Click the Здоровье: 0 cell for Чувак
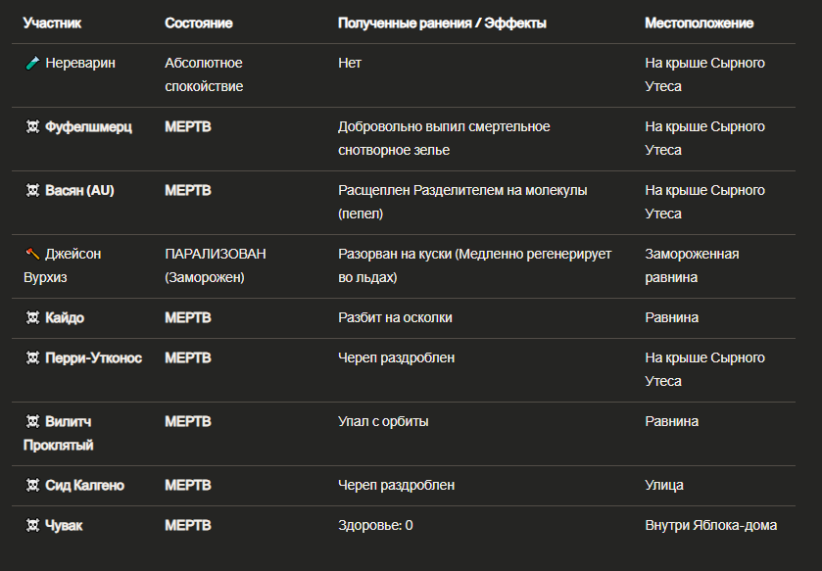The height and width of the screenshot is (571, 822). 375,525
